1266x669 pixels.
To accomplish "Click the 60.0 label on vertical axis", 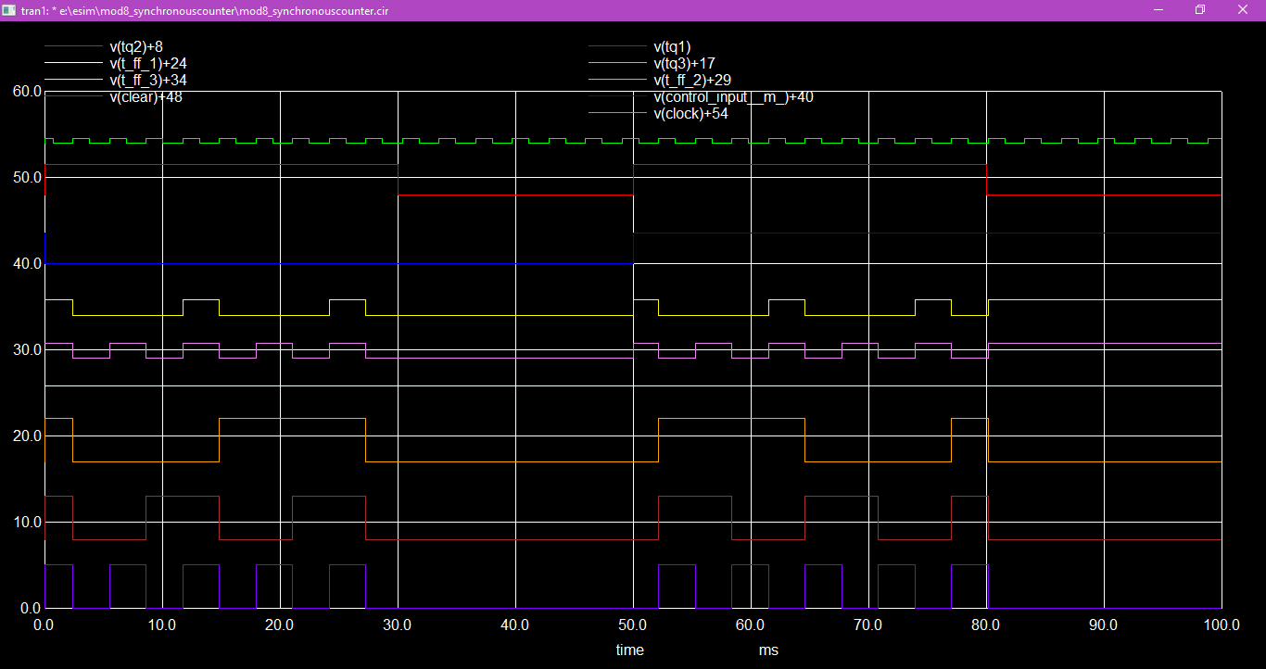I will 26,91.
